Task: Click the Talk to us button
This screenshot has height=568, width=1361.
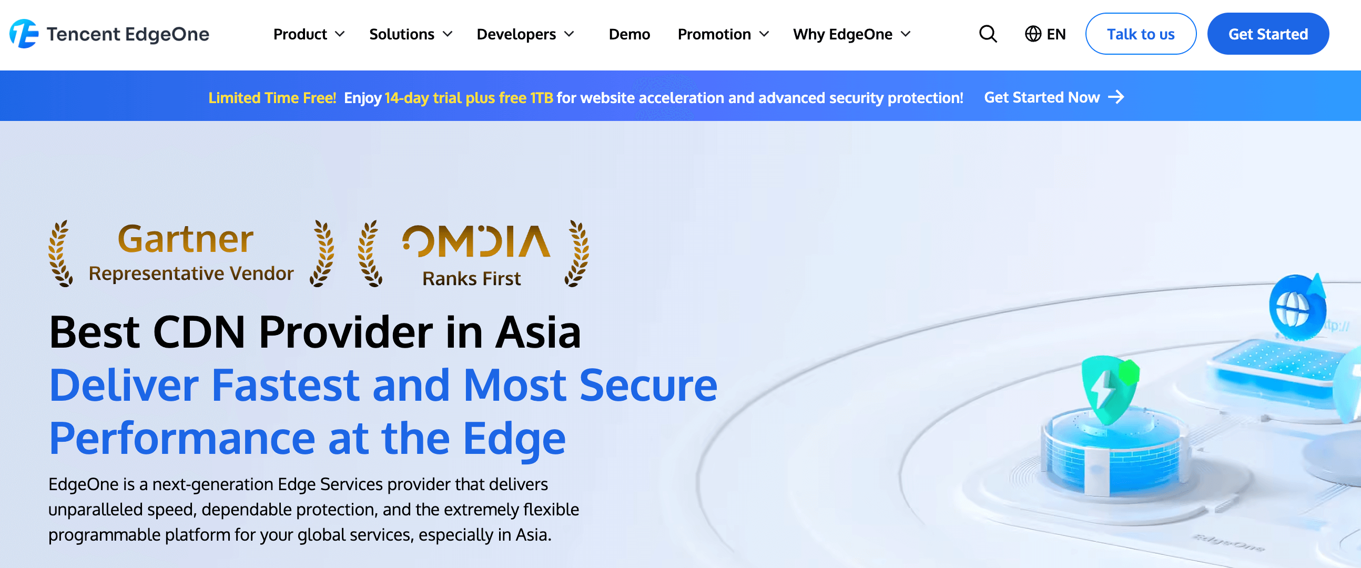Action: [1141, 34]
